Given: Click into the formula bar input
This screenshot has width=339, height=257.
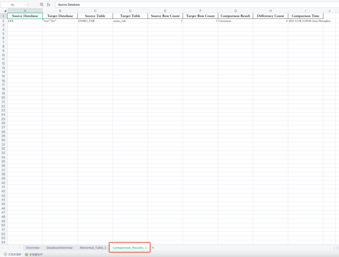Looking at the screenshot, I should point(197,4).
